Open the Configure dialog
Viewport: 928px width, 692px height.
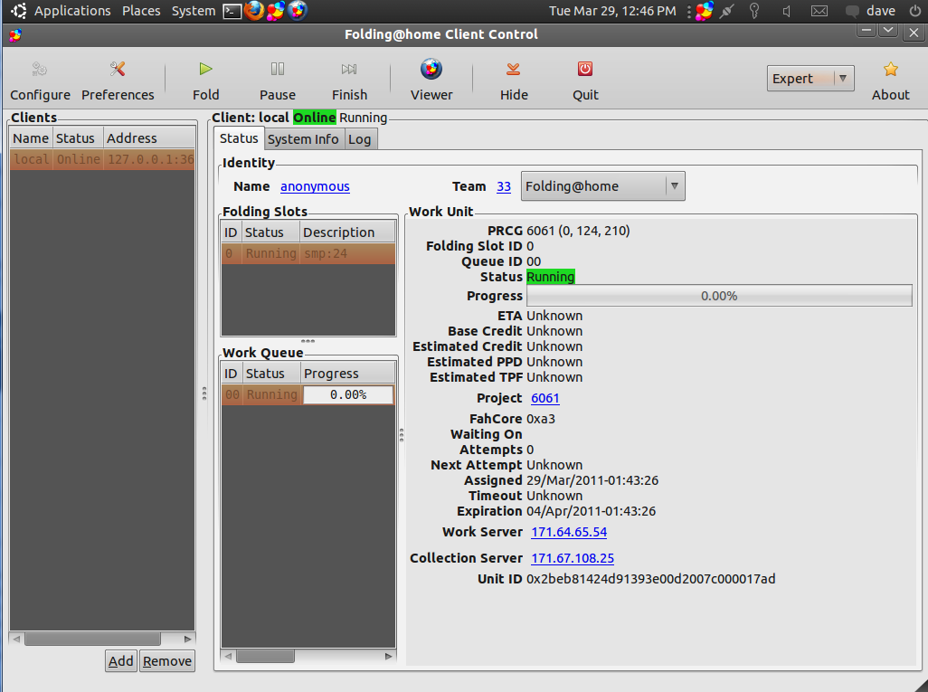40,81
